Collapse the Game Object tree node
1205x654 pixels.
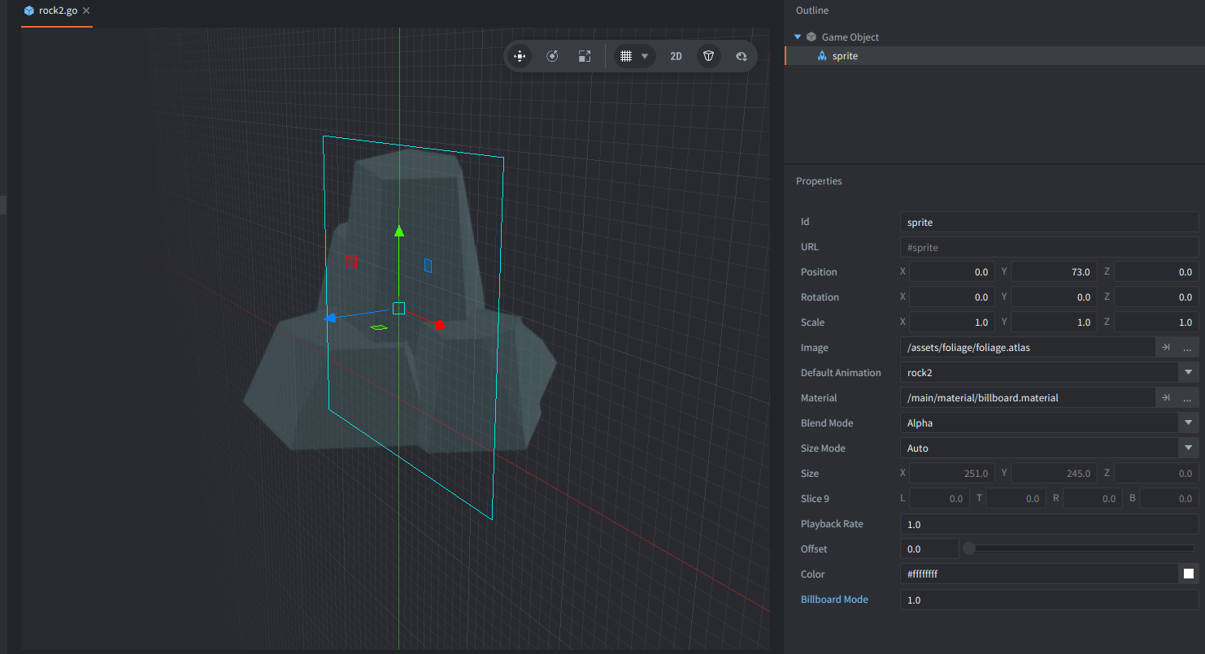pyautogui.click(x=798, y=37)
